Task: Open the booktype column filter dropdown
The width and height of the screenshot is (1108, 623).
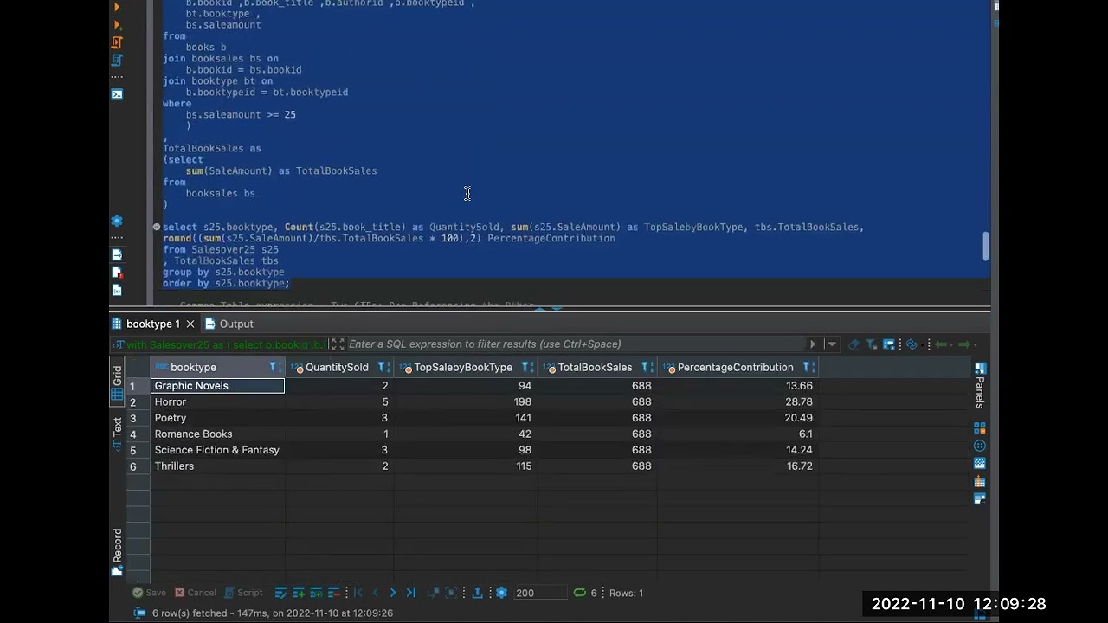Action: coord(274,367)
